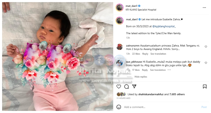Image resolution: width=211 pixels, height=113 pixels.
Task: Click the Post button
Action: click(204, 107)
